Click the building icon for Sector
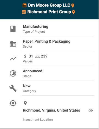This screenshot has width=99, height=129. pos(13,44)
